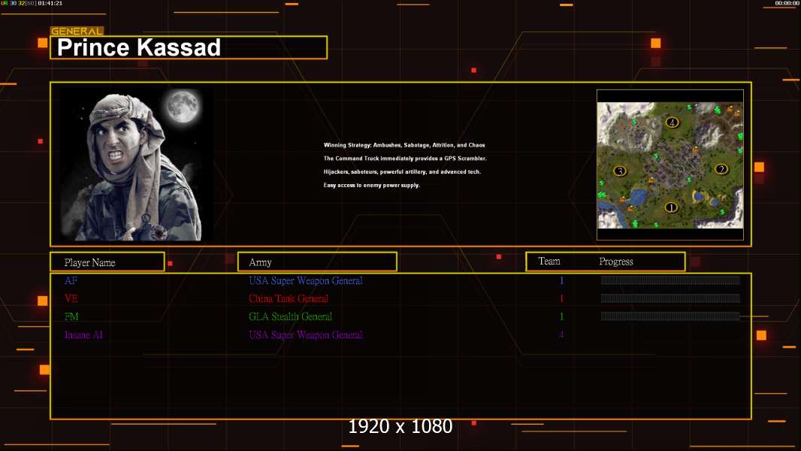Click the Team column header
This screenshot has width=801, height=451.
tap(549, 262)
